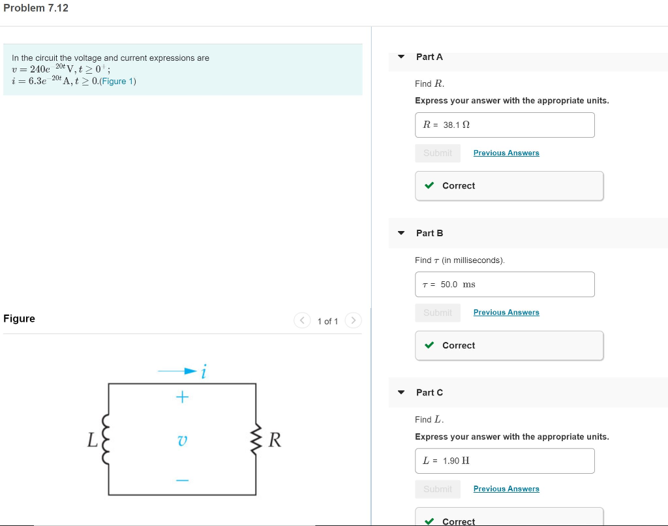The image size is (668, 526).
Task: Click the L = 1.90 H answer field
Action: coord(505,461)
